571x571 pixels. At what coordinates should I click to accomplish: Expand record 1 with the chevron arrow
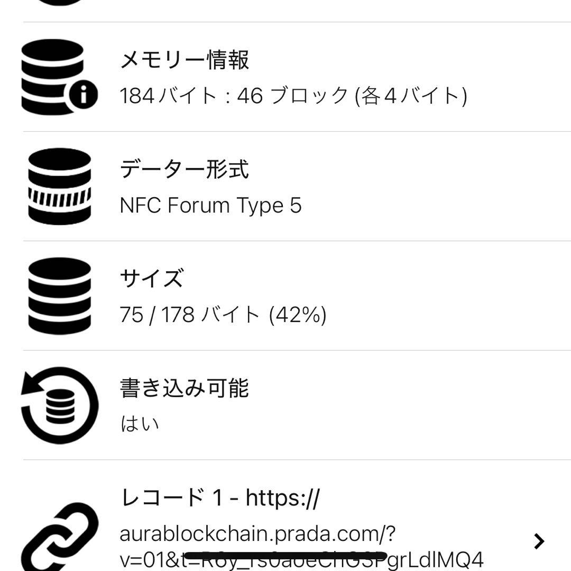539,541
